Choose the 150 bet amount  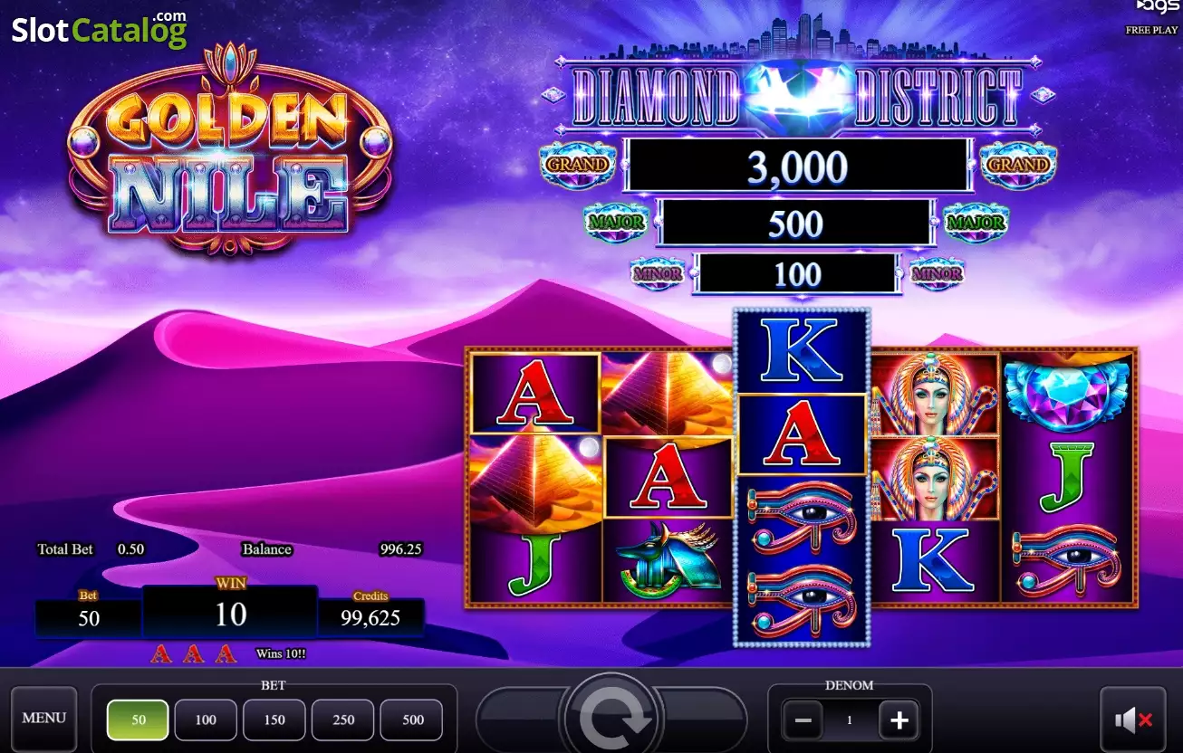[x=274, y=720]
